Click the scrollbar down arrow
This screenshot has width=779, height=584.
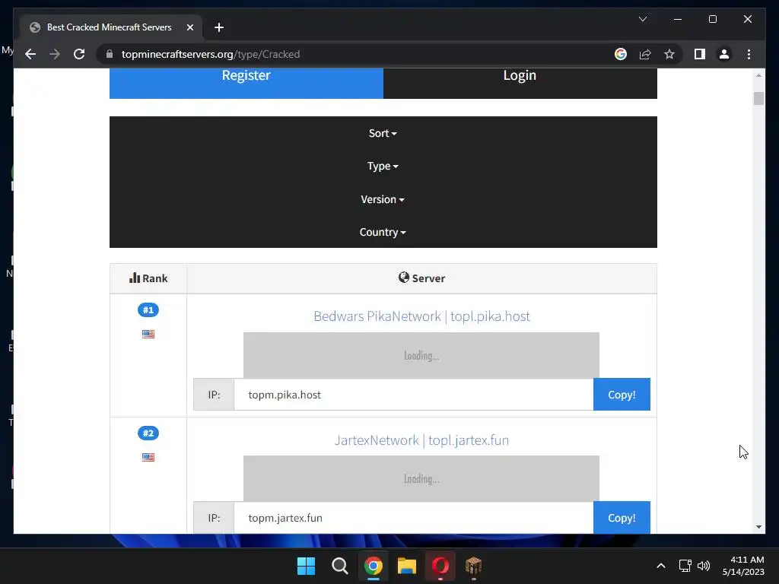coord(758,527)
